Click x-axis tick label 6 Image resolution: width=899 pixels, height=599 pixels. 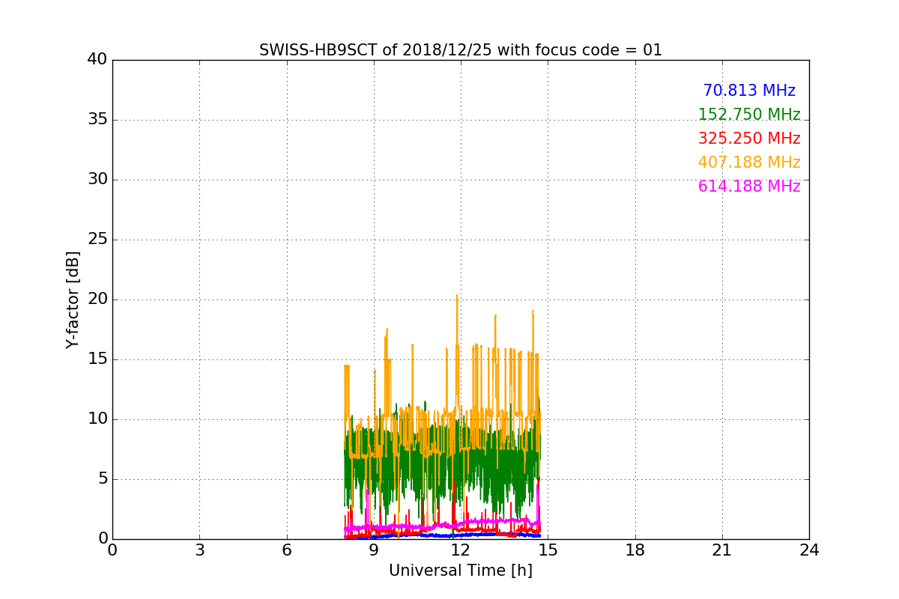point(287,550)
